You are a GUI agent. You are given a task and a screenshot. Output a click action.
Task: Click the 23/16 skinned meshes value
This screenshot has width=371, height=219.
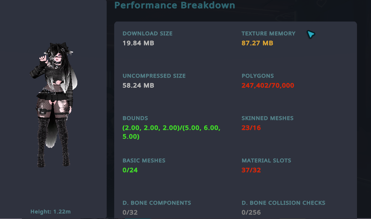point(251,128)
